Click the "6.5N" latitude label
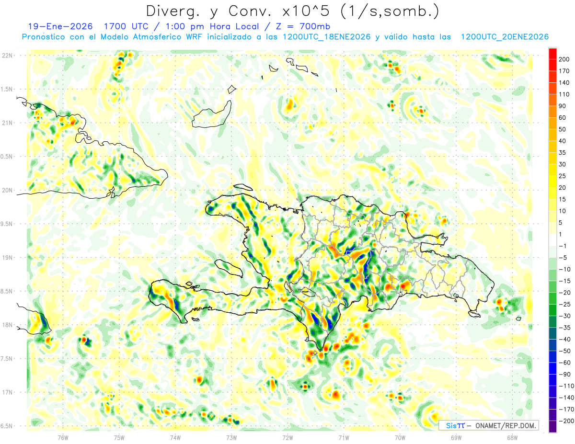575x444 pixels. 6,426
